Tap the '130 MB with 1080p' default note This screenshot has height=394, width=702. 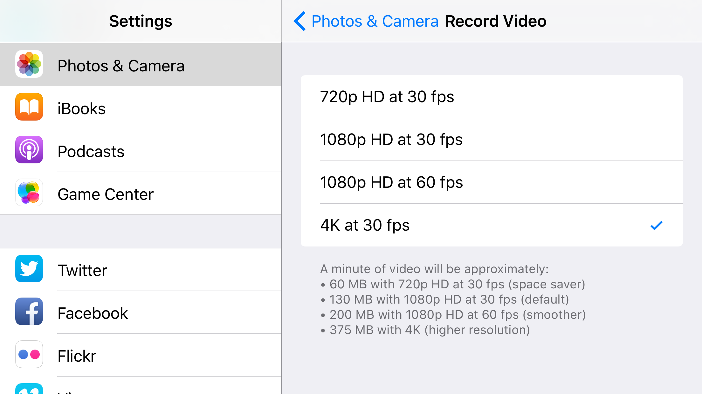pyautogui.click(x=445, y=299)
